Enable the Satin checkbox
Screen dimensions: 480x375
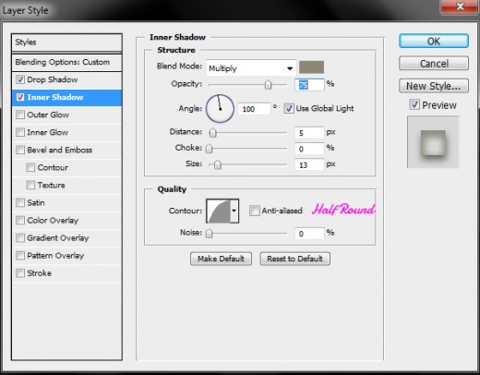[20, 202]
